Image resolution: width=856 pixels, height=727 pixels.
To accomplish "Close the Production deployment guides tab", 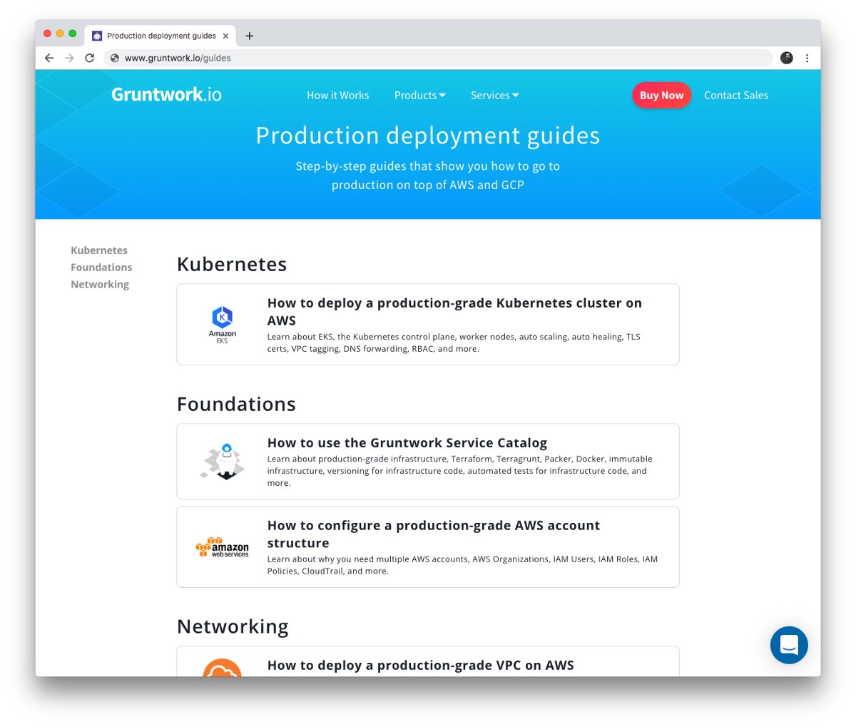I will (x=225, y=36).
